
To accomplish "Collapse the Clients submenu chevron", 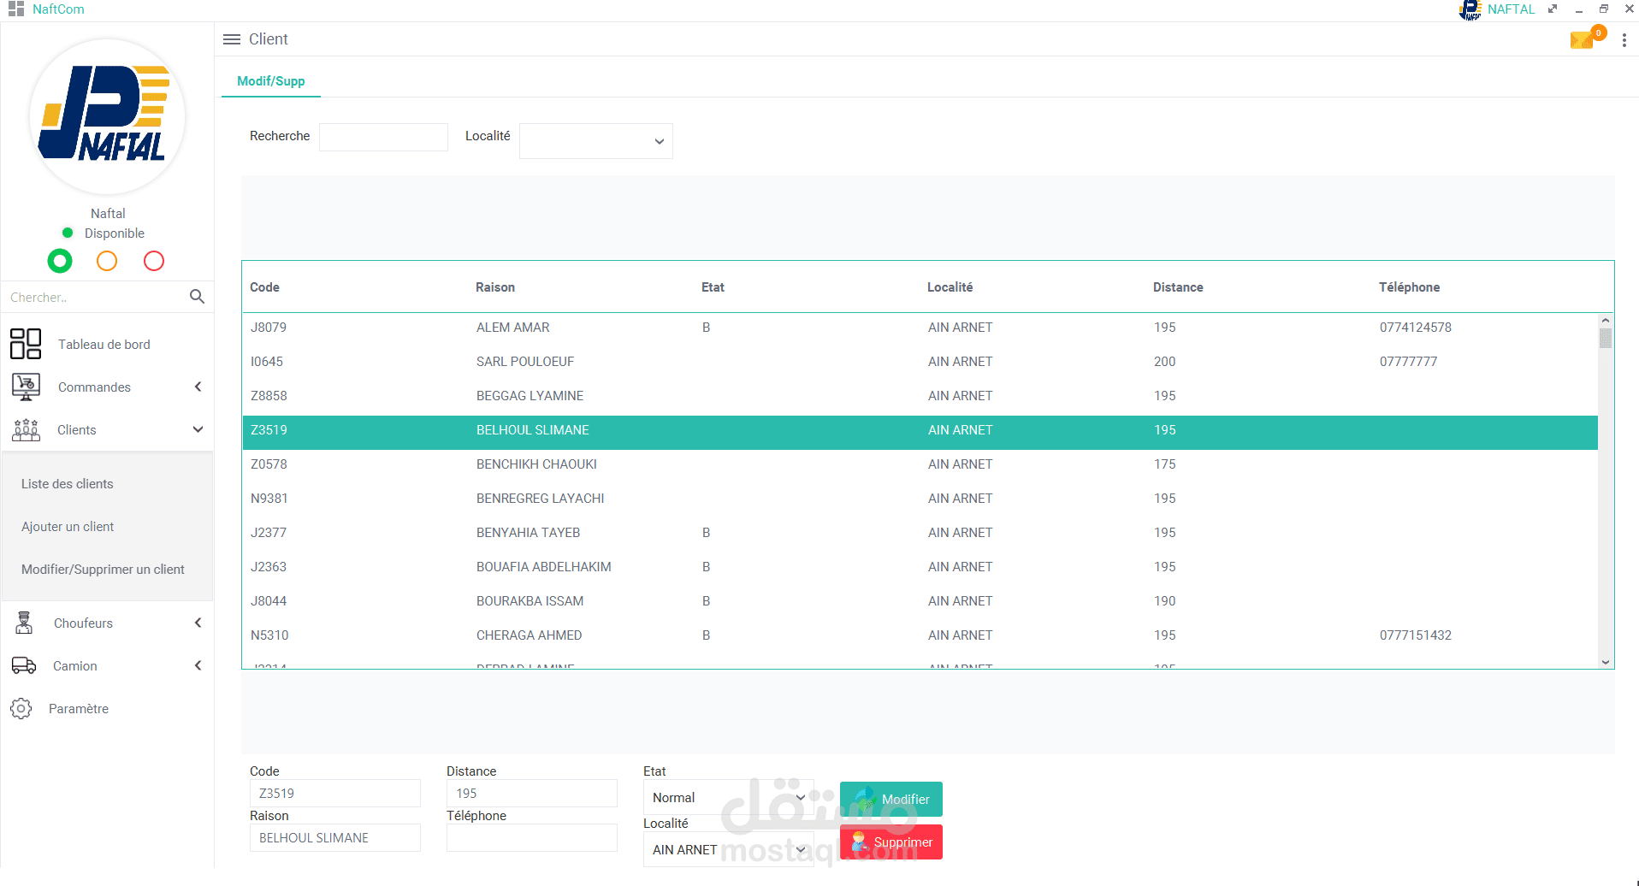I will click(198, 429).
